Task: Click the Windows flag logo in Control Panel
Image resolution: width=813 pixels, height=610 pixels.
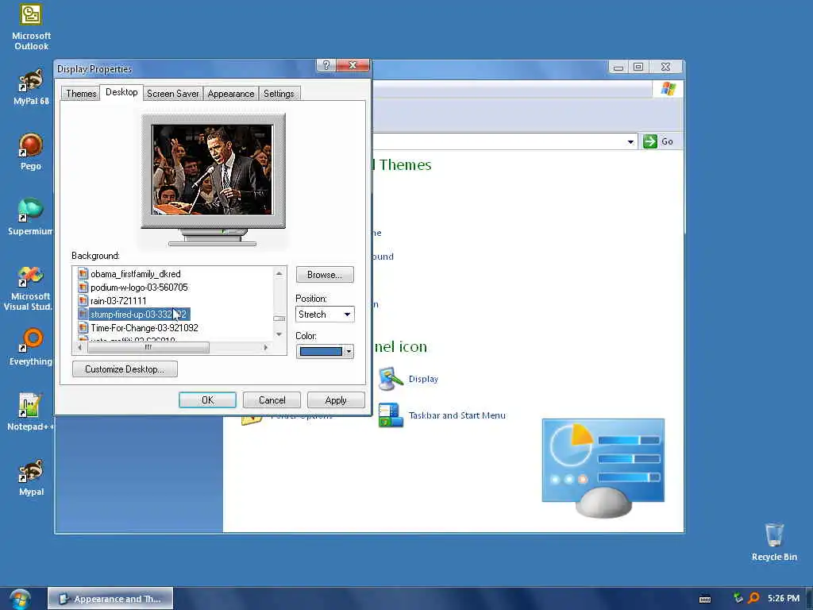Action: [669, 89]
